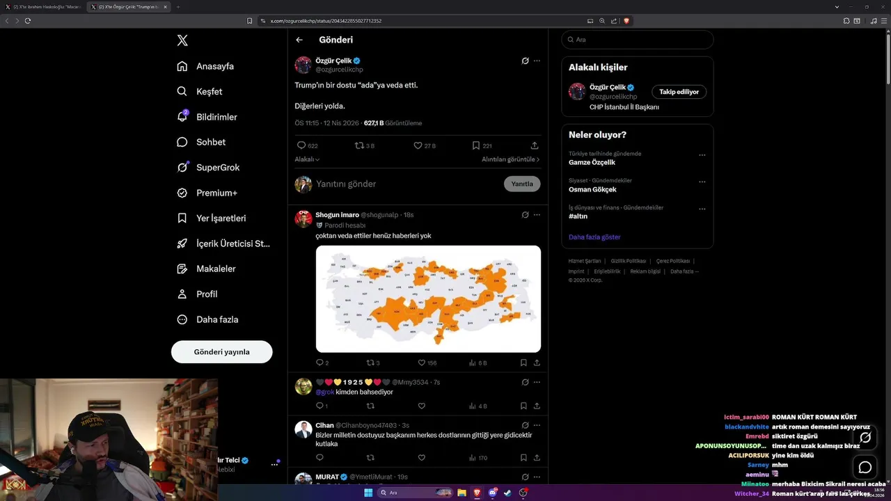Go back with the Gönderi arrow
Image resolution: width=891 pixels, height=501 pixels.
pyautogui.click(x=299, y=40)
